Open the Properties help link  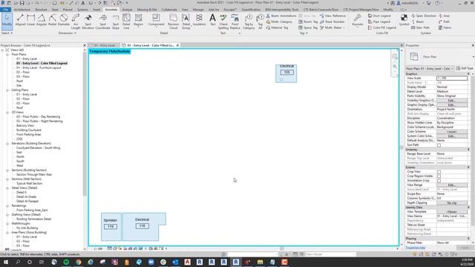tap(416, 248)
